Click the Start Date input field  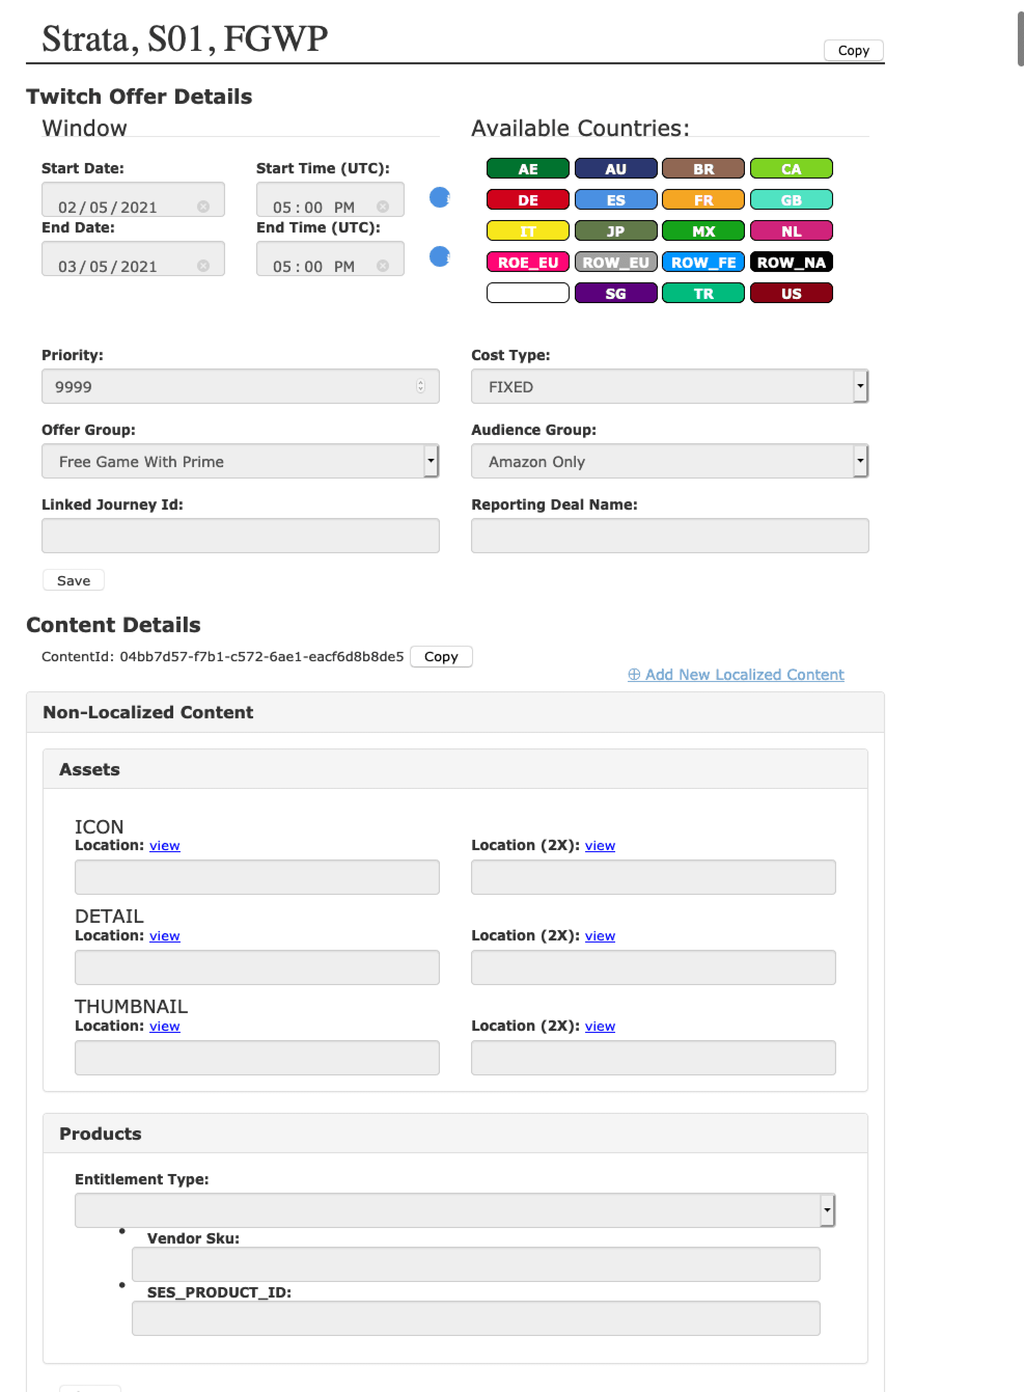133,199
